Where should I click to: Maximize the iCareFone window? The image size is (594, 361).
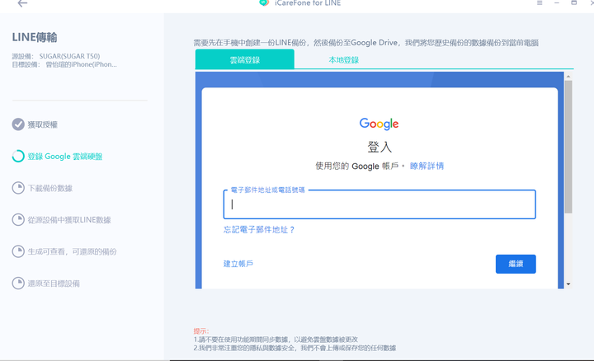(x=574, y=2)
